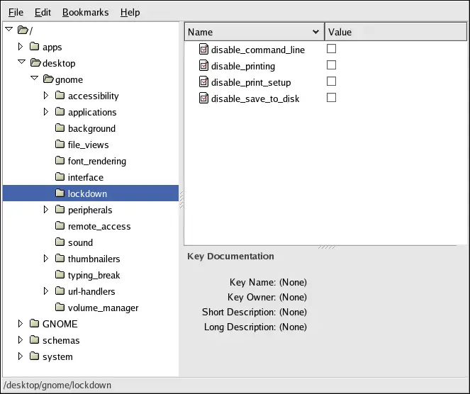The width and height of the screenshot is (470, 394).
Task: Check the disable_printing value box
Action: 331,65
